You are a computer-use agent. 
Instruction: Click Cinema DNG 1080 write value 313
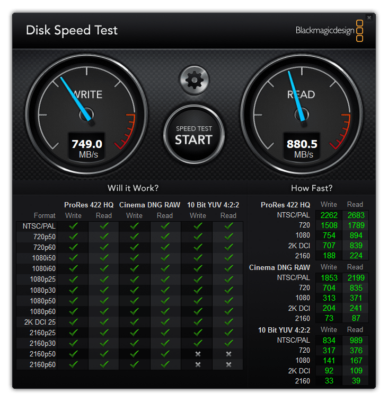pyautogui.click(x=329, y=298)
